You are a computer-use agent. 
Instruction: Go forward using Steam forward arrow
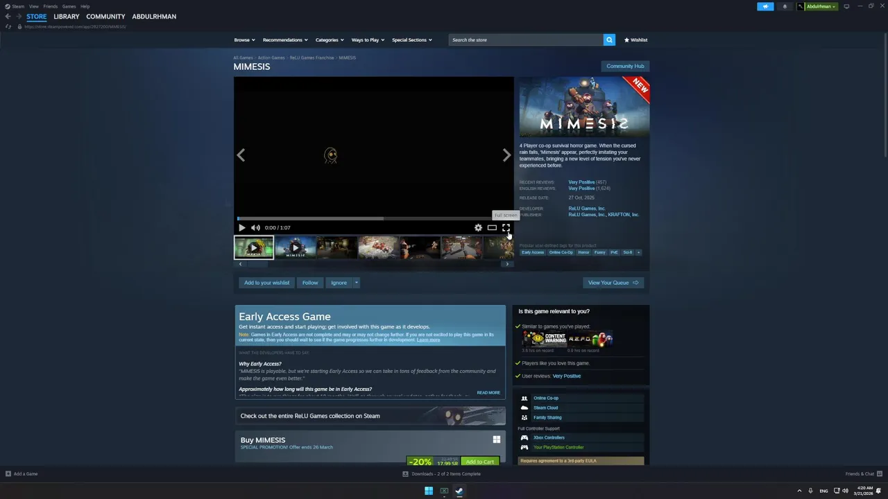click(x=19, y=17)
